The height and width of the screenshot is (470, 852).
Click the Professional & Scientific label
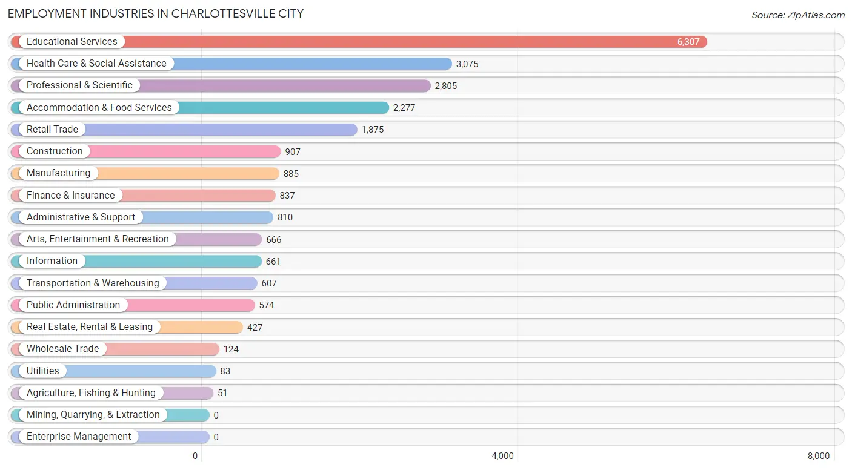point(79,85)
